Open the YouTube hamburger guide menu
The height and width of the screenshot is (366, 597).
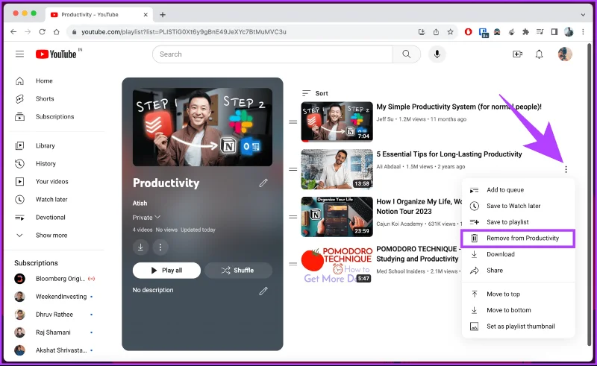[20, 54]
